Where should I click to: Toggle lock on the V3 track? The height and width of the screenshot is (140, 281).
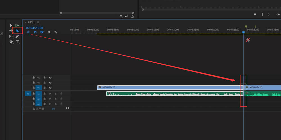point(33,78)
